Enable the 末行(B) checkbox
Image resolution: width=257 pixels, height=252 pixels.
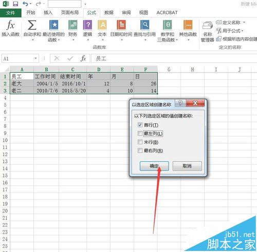pos(140,142)
